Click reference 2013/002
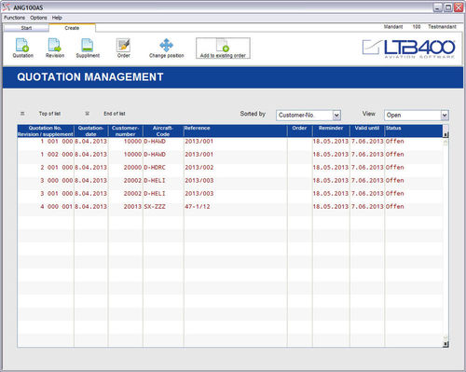Viewport: 466px width, 372px height. coord(199,168)
